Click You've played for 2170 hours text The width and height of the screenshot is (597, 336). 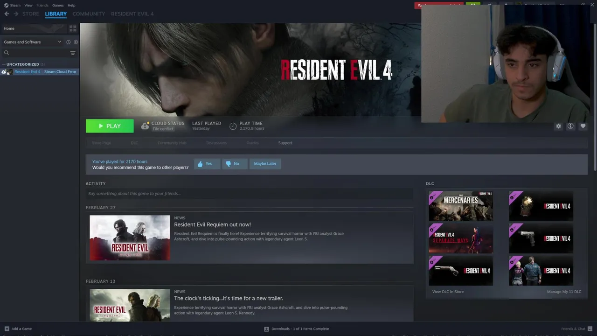[x=120, y=161]
